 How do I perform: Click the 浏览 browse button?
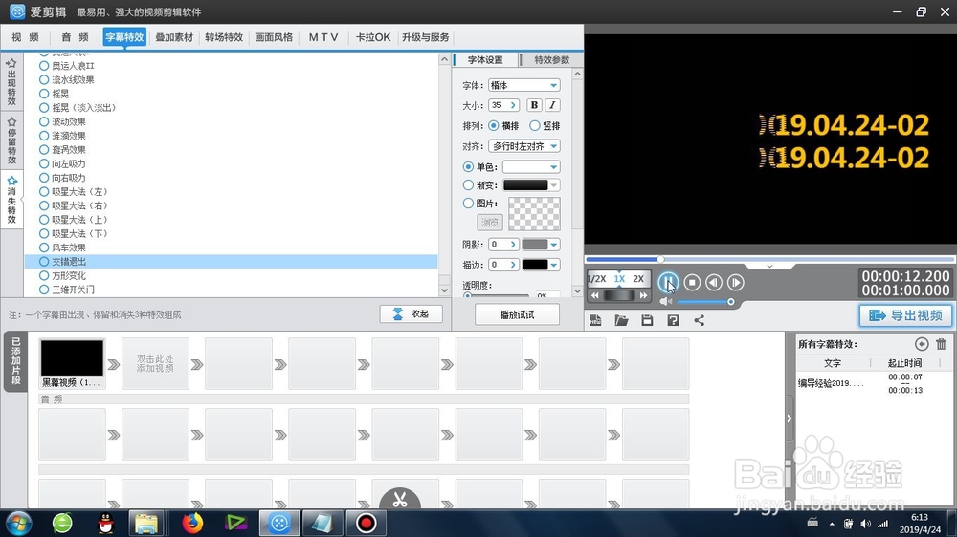(489, 222)
